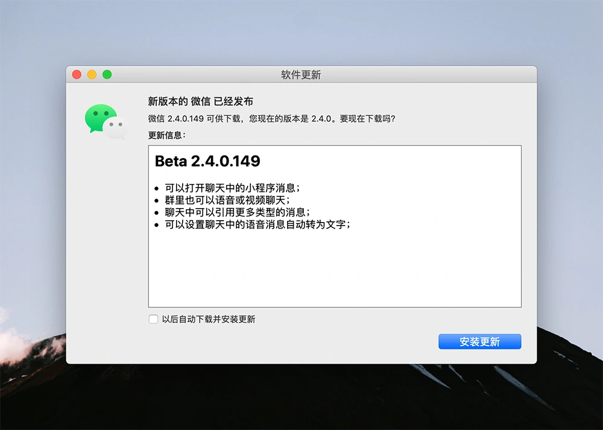
Task: Zoom the 软件更新 window with green button
Action: [107, 74]
